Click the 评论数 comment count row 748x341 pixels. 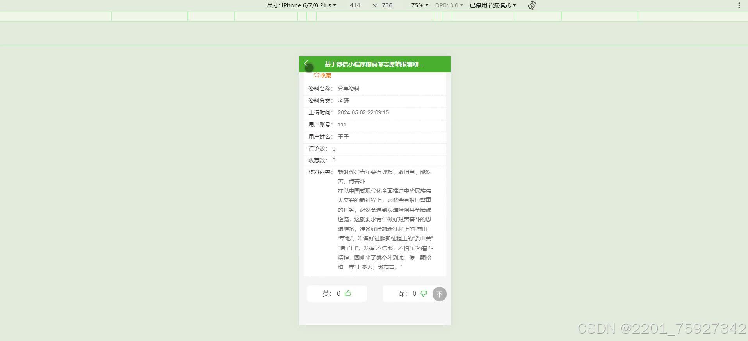[x=375, y=149]
